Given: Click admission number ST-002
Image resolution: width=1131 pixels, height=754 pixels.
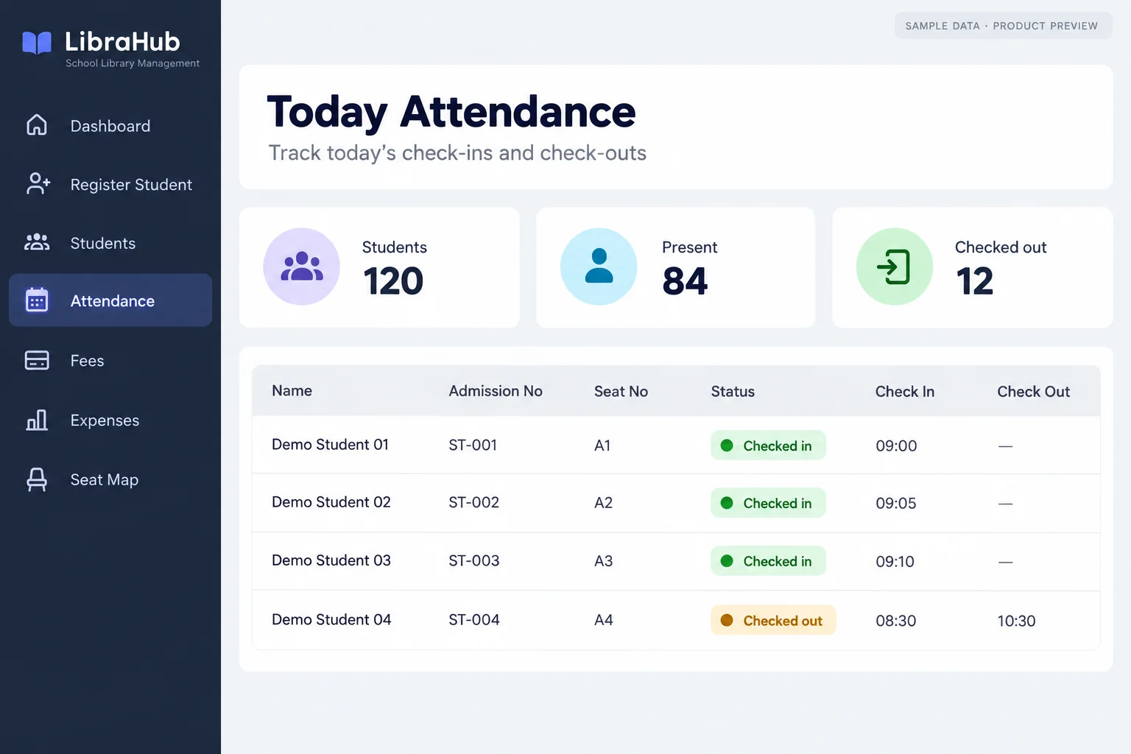Looking at the screenshot, I should pos(474,503).
